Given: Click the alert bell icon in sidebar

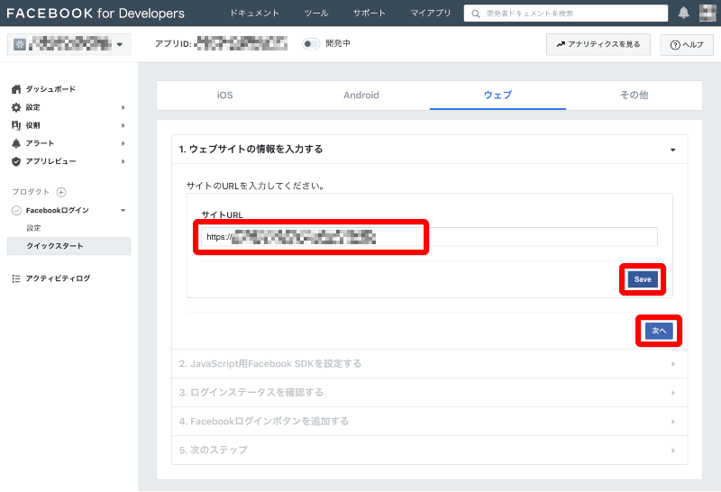Looking at the screenshot, I should pos(16,143).
